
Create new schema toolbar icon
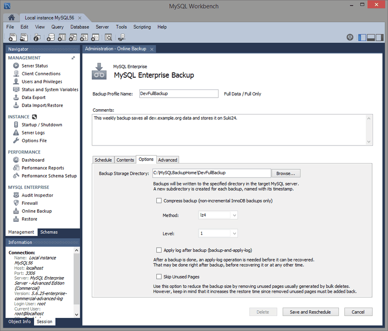click(51, 37)
